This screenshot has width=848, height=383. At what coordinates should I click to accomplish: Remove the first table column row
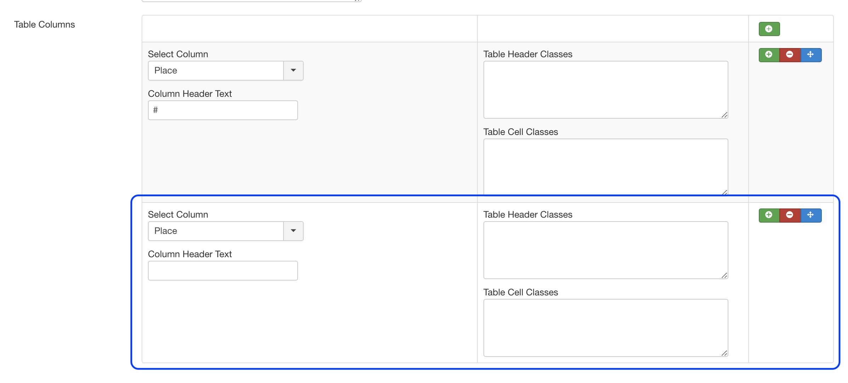pos(790,55)
